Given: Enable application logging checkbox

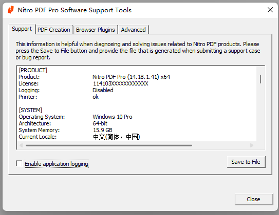Looking at the screenshot, I should [19, 163].
